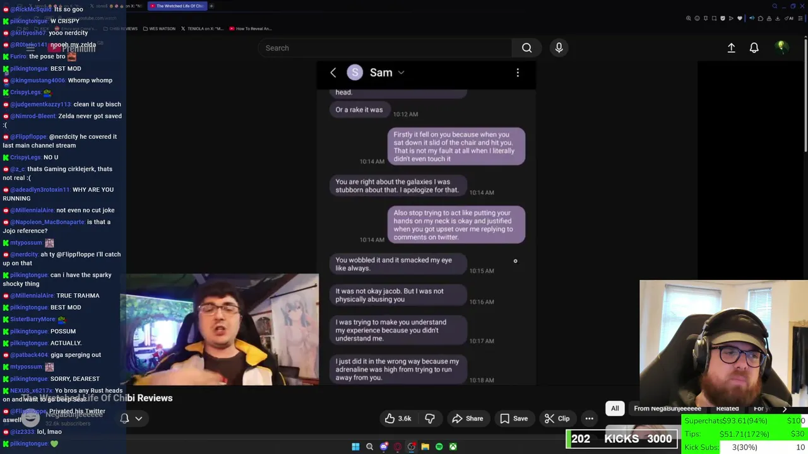The image size is (808, 454).
Task: Open the Windows Start menu
Action: (x=355, y=446)
